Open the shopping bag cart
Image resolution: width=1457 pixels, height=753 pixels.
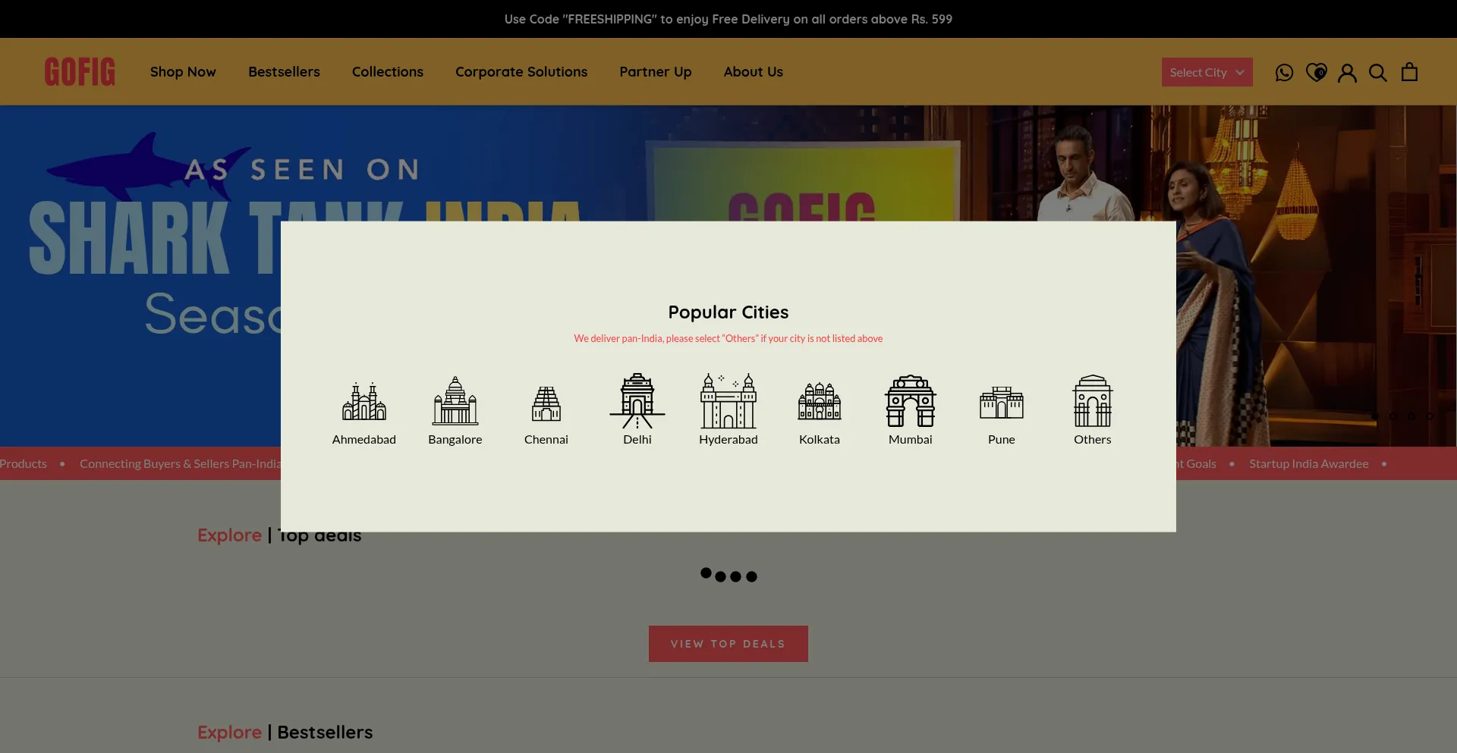[1409, 72]
